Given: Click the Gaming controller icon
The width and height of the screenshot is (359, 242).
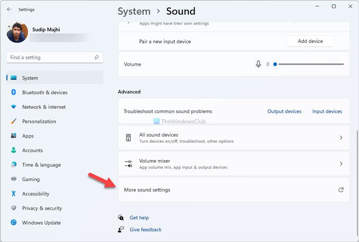Looking at the screenshot, I should 13,180.
